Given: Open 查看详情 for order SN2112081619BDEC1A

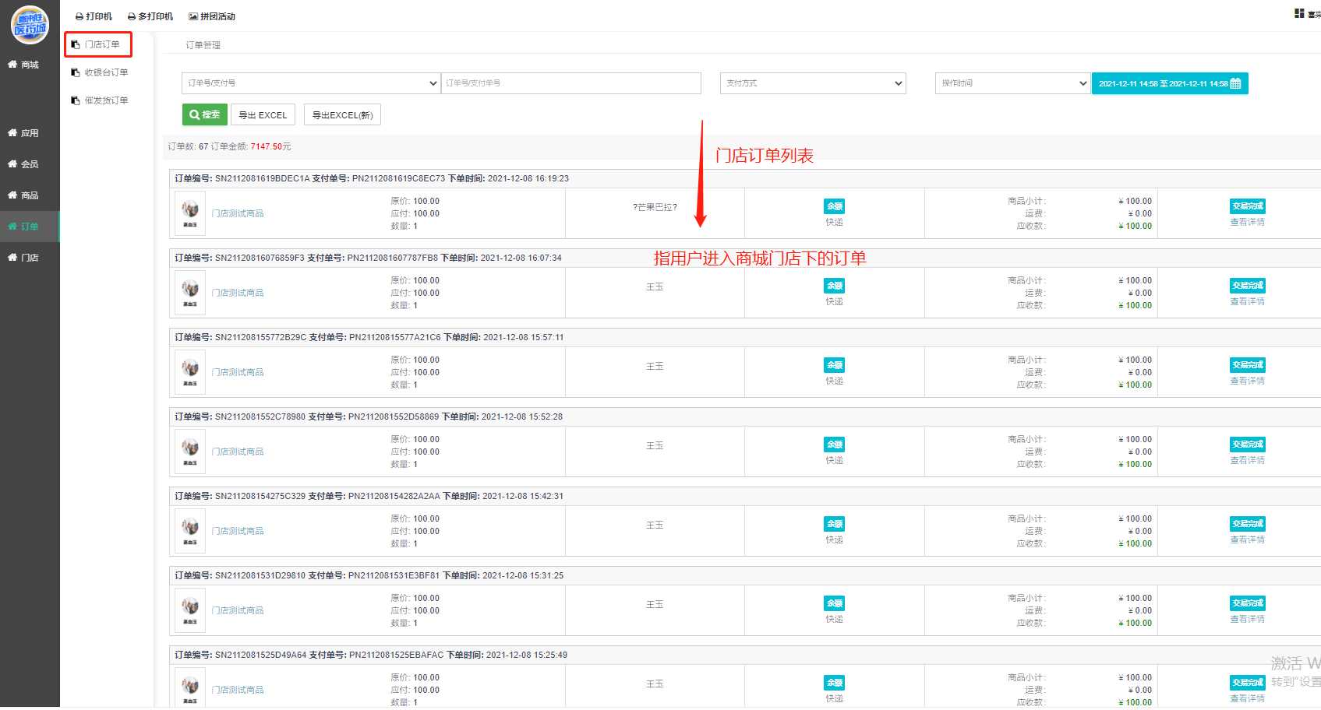Looking at the screenshot, I should (x=1247, y=223).
